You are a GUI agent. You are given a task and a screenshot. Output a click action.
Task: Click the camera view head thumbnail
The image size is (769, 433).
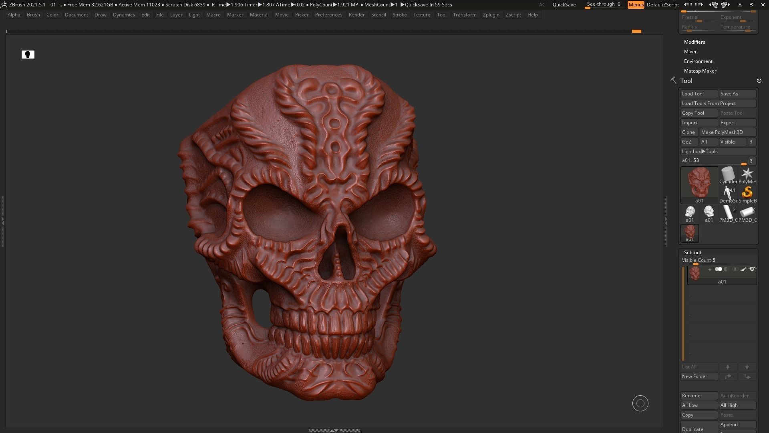[x=28, y=55]
